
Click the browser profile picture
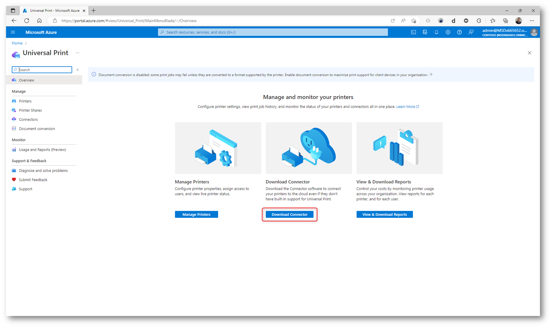point(519,21)
